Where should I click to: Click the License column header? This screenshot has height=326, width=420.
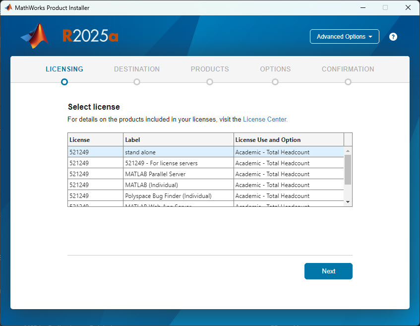pyautogui.click(x=95, y=139)
